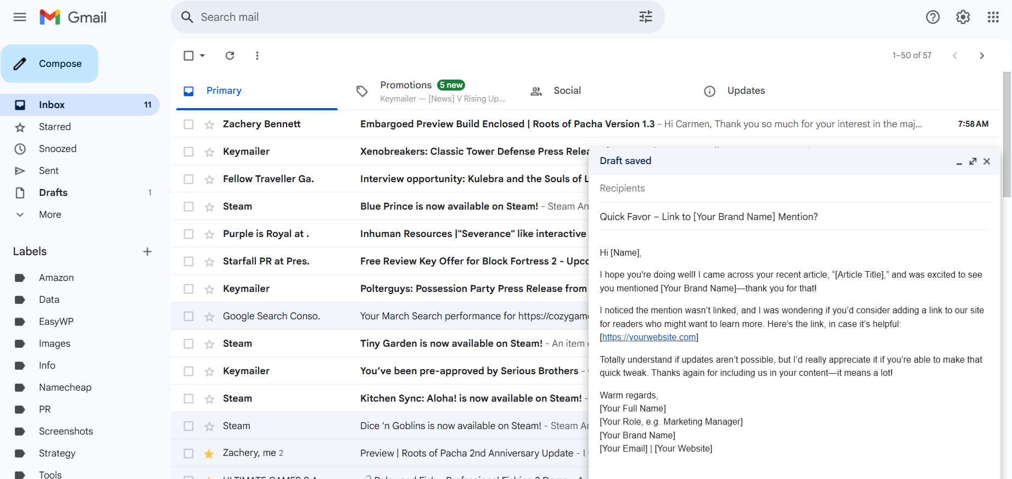Star the Zachery Bennett email
This screenshot has width=1012, height=479.
(x=209, y=125)
